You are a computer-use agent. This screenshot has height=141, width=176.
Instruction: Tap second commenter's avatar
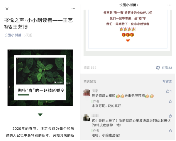click(87, 118)
